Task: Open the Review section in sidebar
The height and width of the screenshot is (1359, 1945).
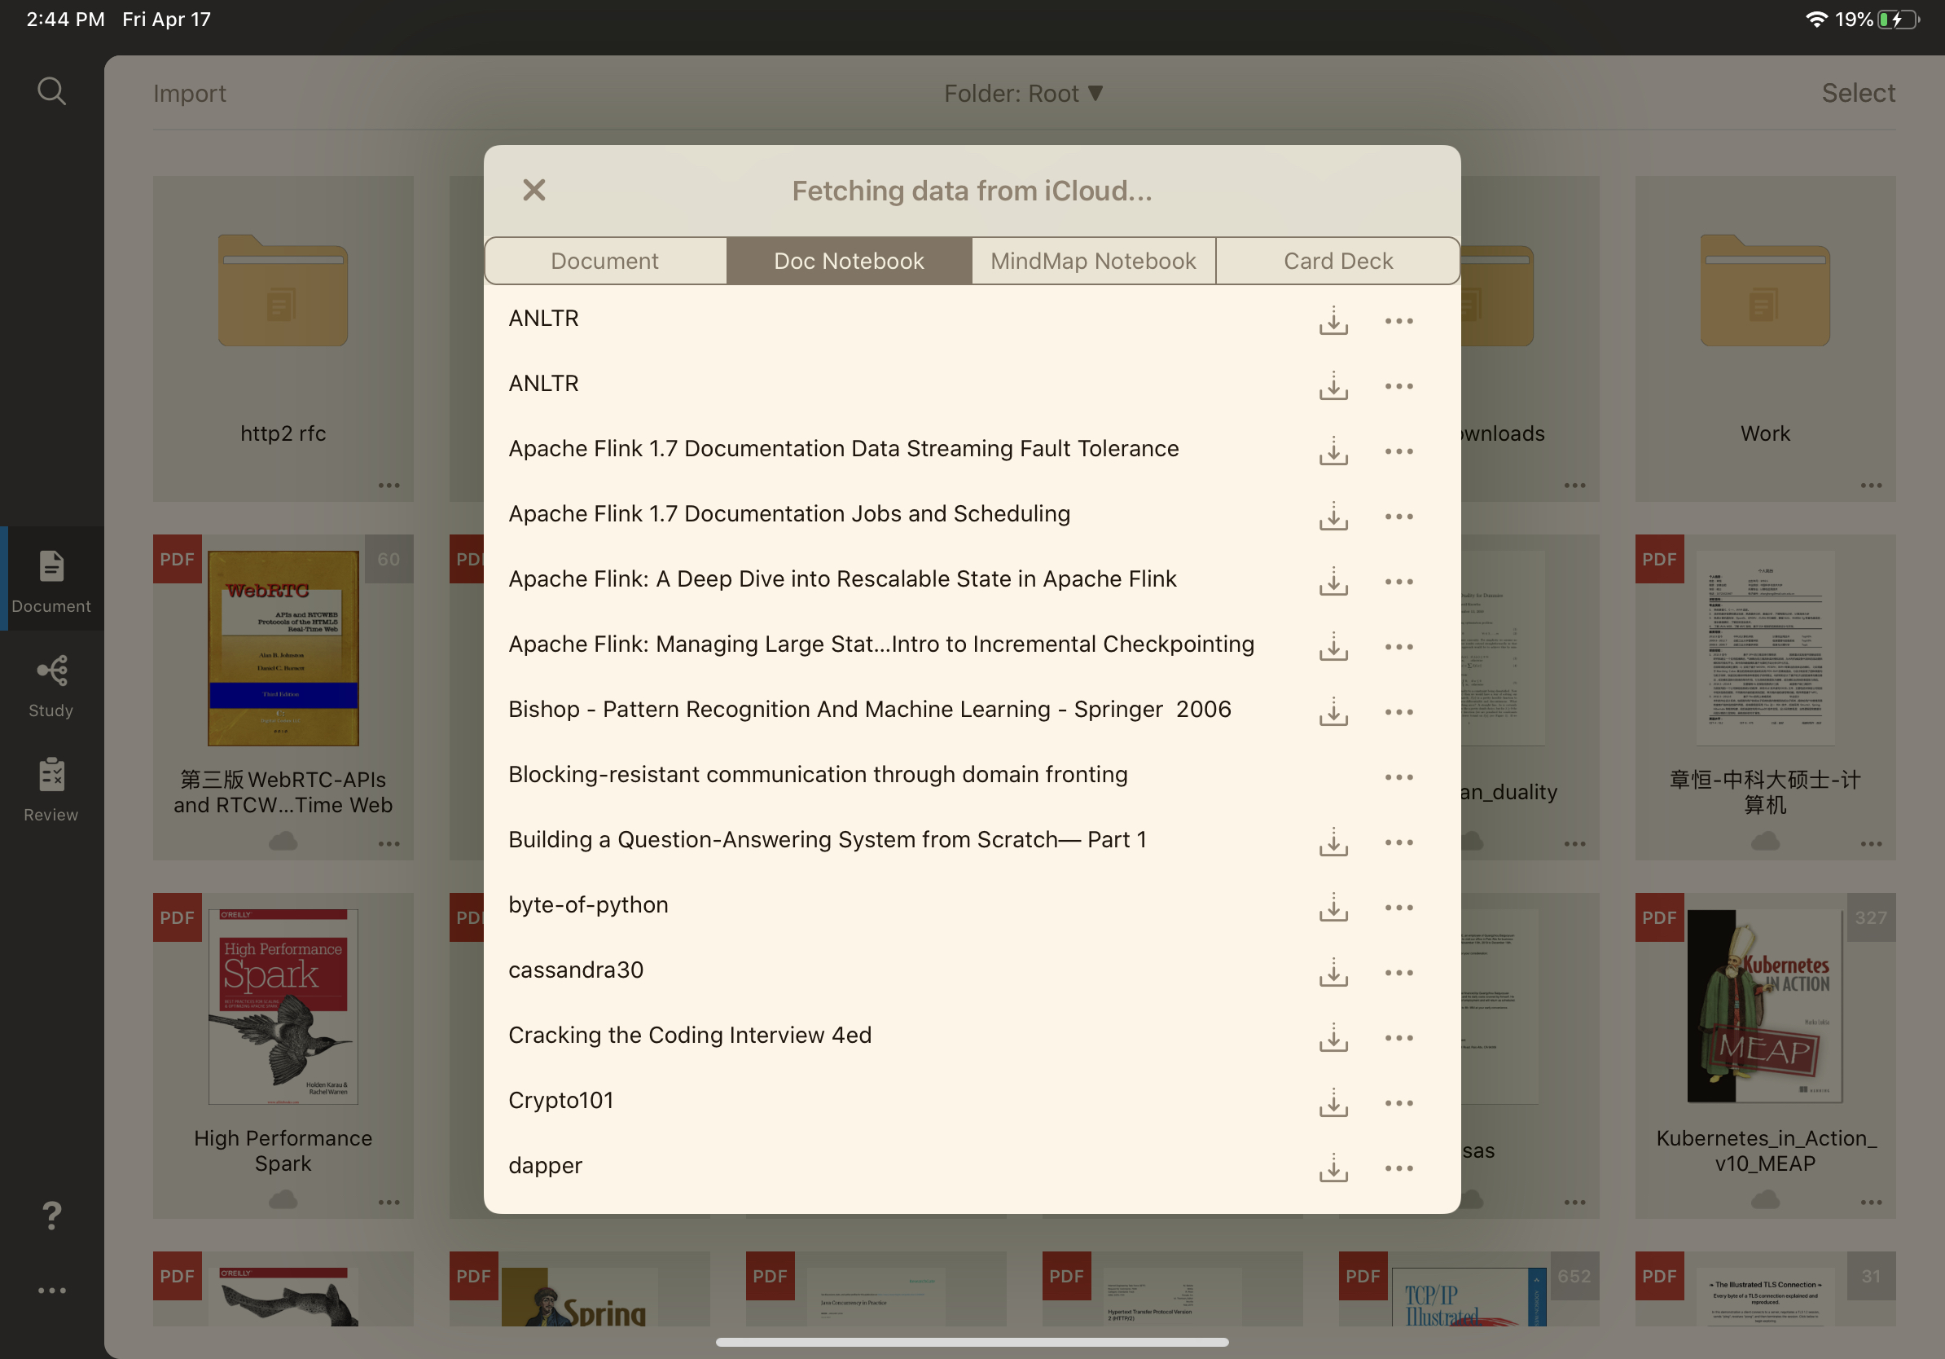Action: click(x=51, y=789)
